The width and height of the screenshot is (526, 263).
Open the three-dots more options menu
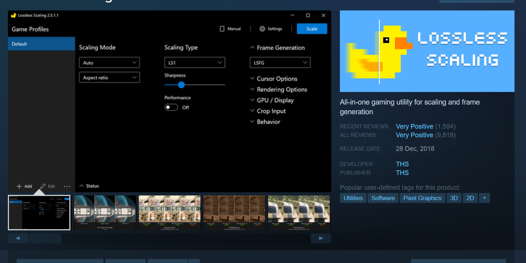click(67, 186)
